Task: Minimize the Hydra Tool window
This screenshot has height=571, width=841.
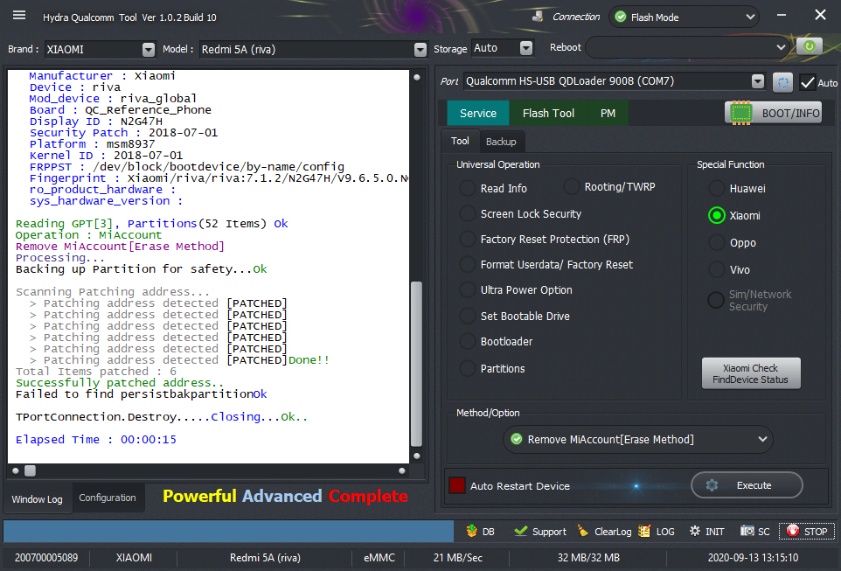Action: point(782,15)
